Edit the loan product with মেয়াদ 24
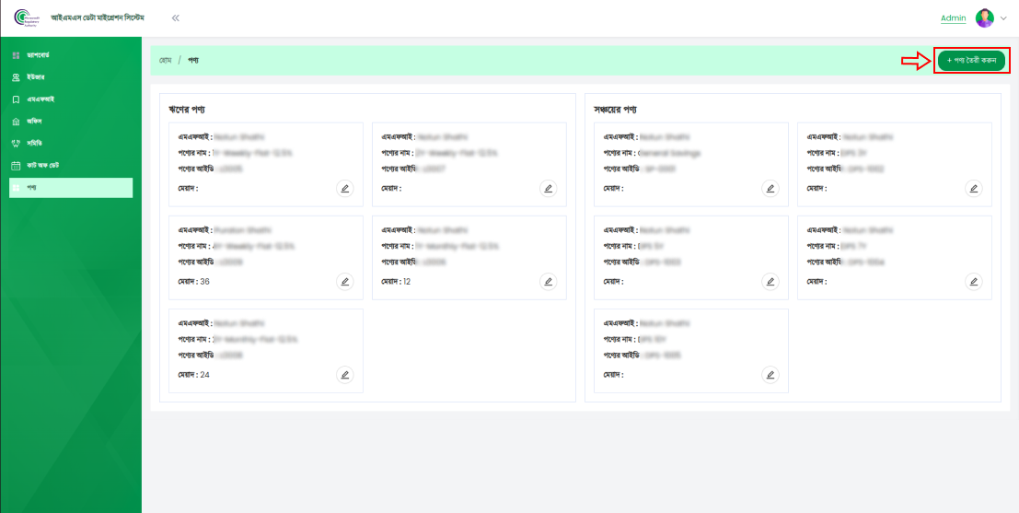The width and height of the screenshot is (1019, 513). [345, 375]
